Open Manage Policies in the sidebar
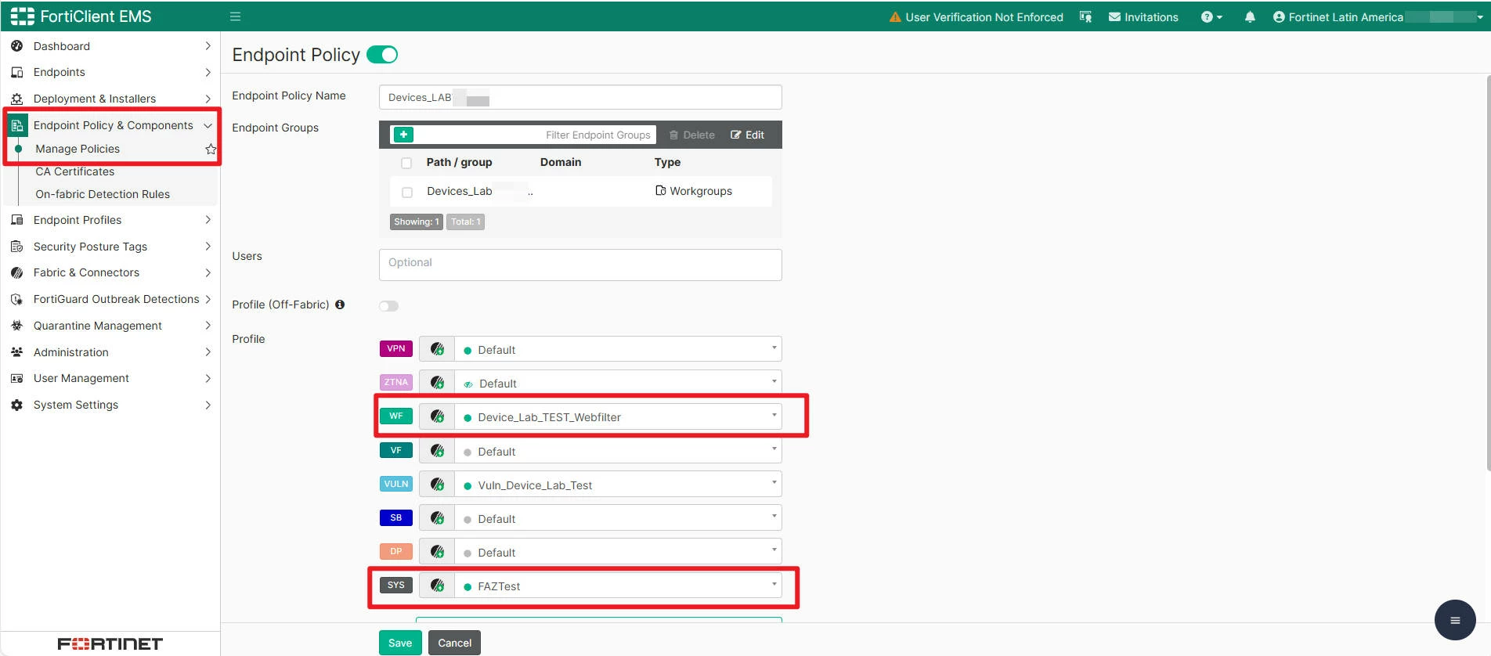Screen dimensions: 1491x656 click(78, 149)
